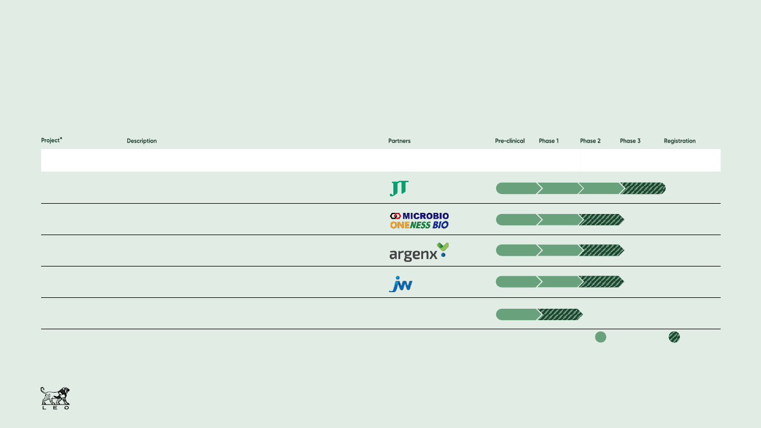Click hatched Phase 2 segment in argenx row
The image size is (761, 428).
coord(602,250)
